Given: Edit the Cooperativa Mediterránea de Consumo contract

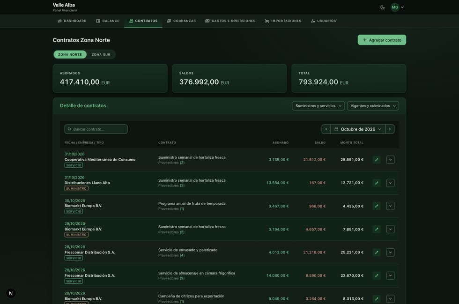Looking at the screenshot, I should (x=377, y=160).
